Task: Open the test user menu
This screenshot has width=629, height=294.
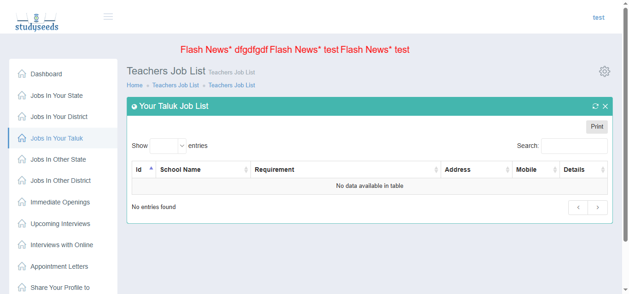Action: point(598,17)
